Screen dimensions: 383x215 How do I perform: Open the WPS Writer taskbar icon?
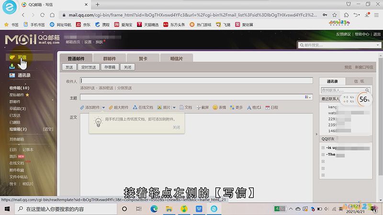click(199, 209)
